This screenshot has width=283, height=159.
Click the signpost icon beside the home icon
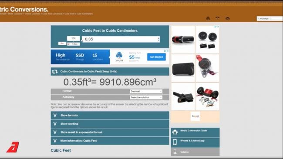pyautogui.click(x=218, y=18)
